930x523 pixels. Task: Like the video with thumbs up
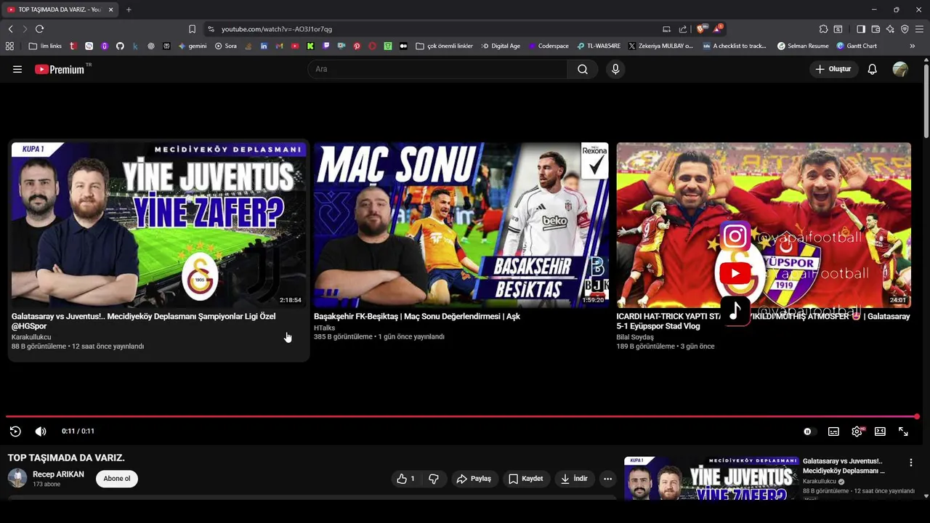[x=405, y=479]
